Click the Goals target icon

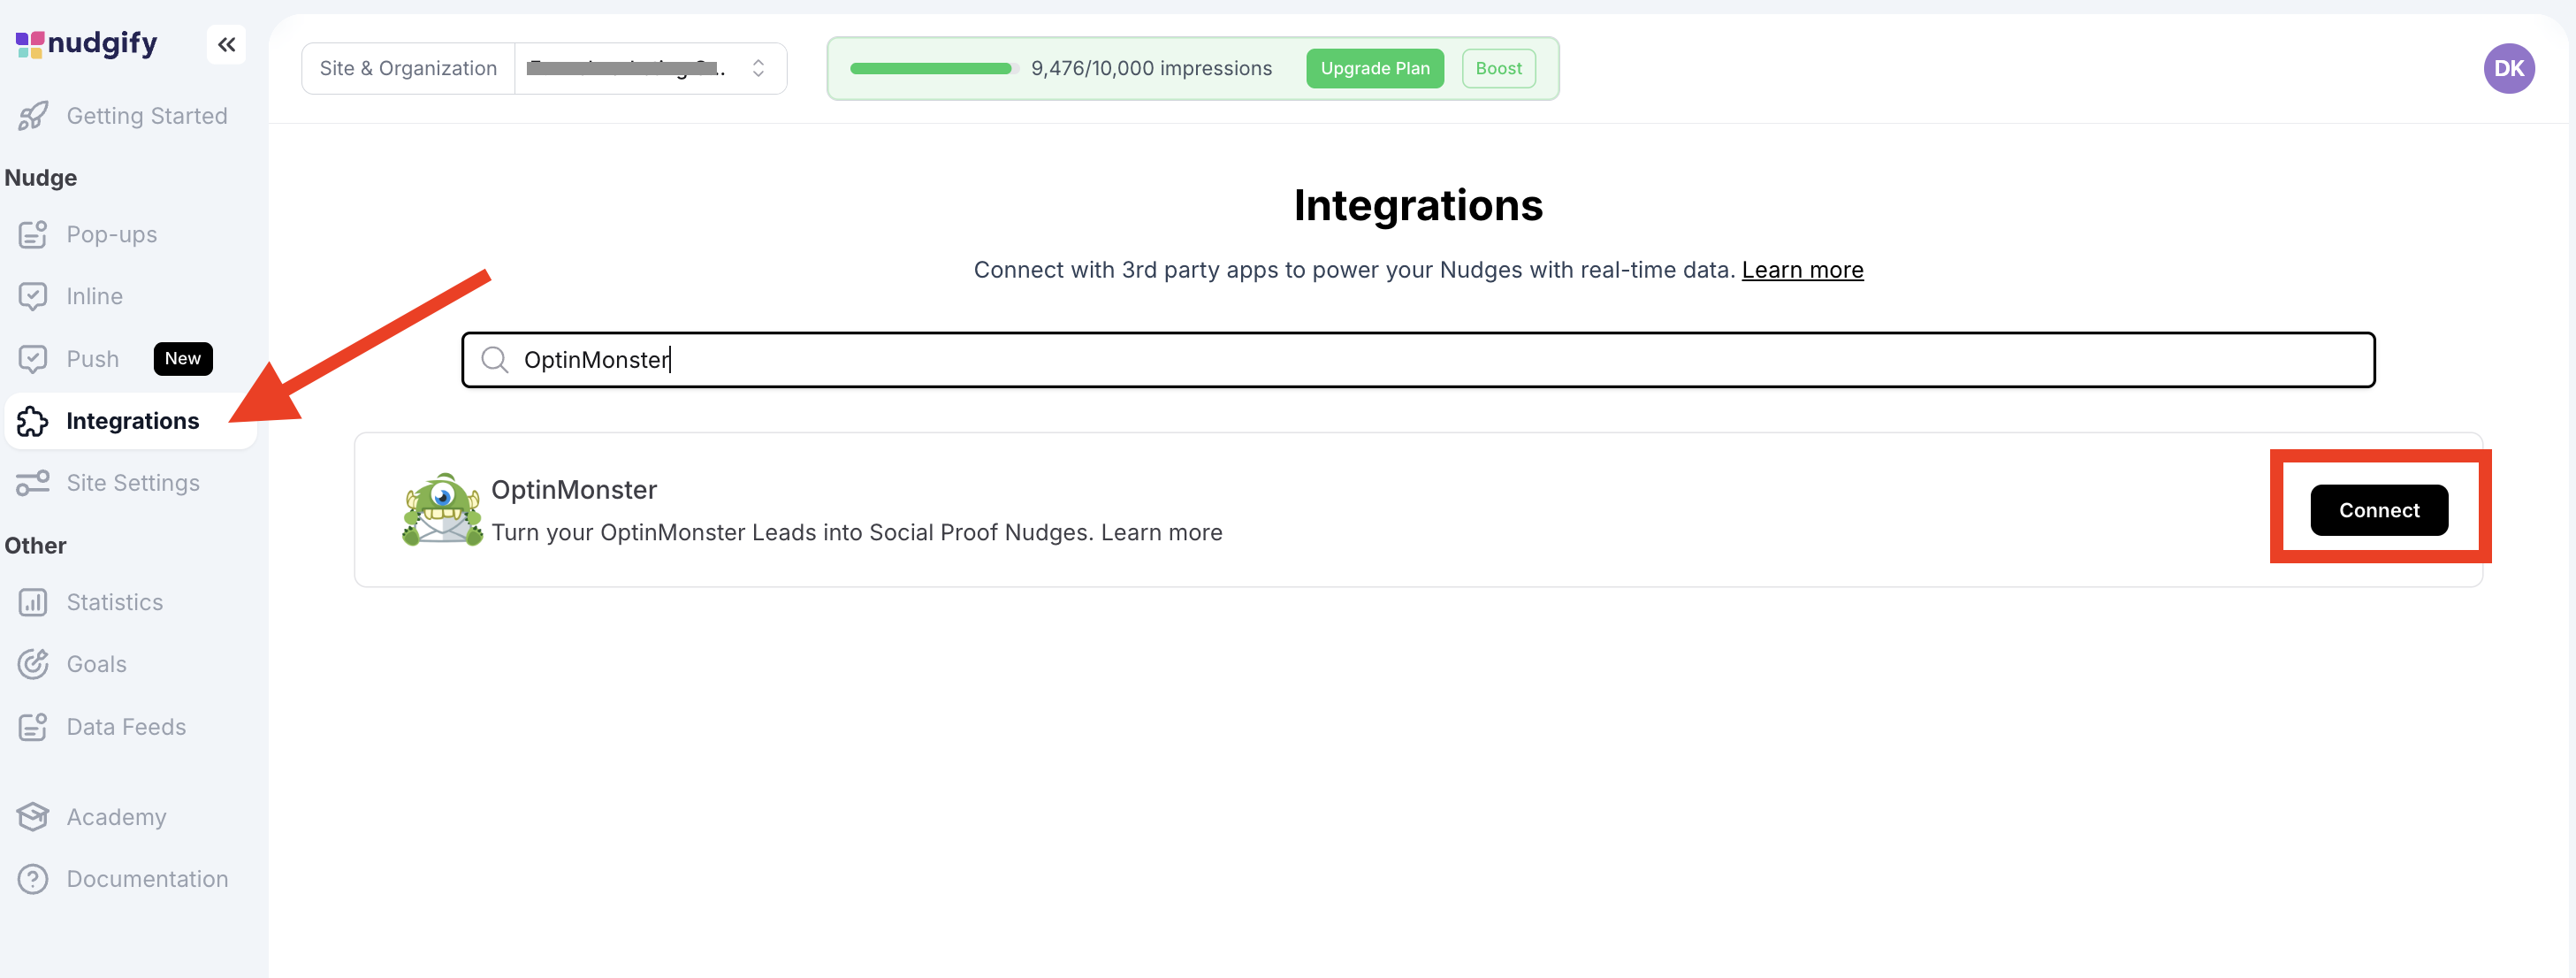pos(32,664)
